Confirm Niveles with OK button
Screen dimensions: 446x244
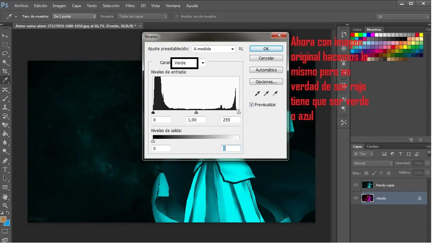click(266, 49)
